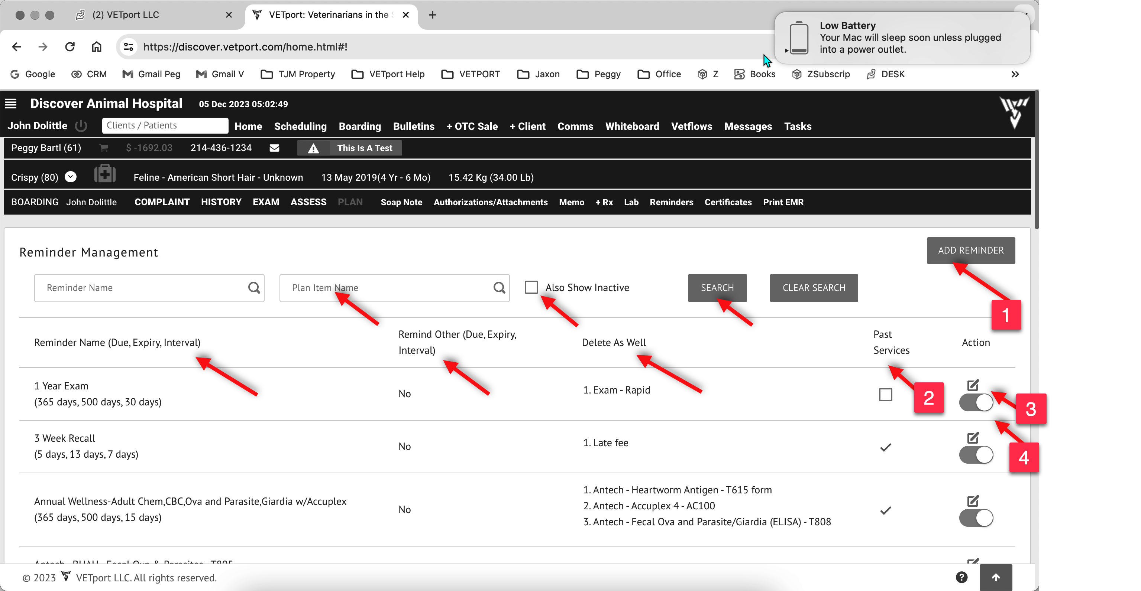Click the browser address bar URL
The width and height of the screenshot is (1141, 591).
point(245,46)
